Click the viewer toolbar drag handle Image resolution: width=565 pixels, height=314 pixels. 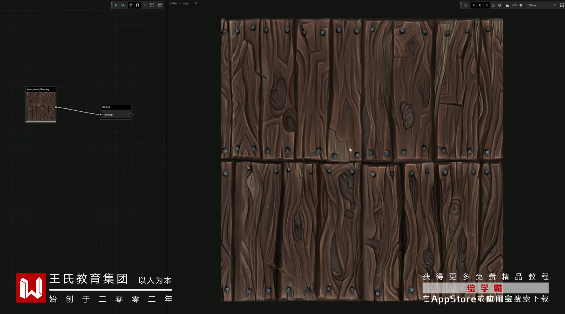pos(461,5)
